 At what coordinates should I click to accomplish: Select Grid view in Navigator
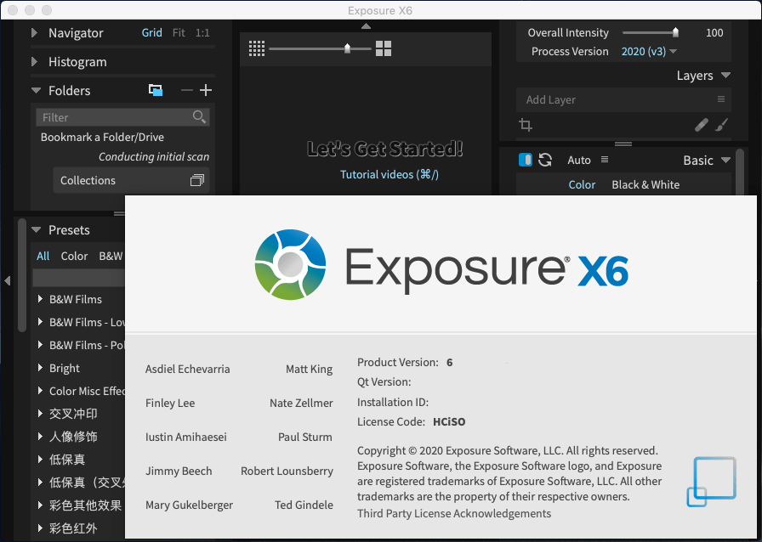pos(151,32)
